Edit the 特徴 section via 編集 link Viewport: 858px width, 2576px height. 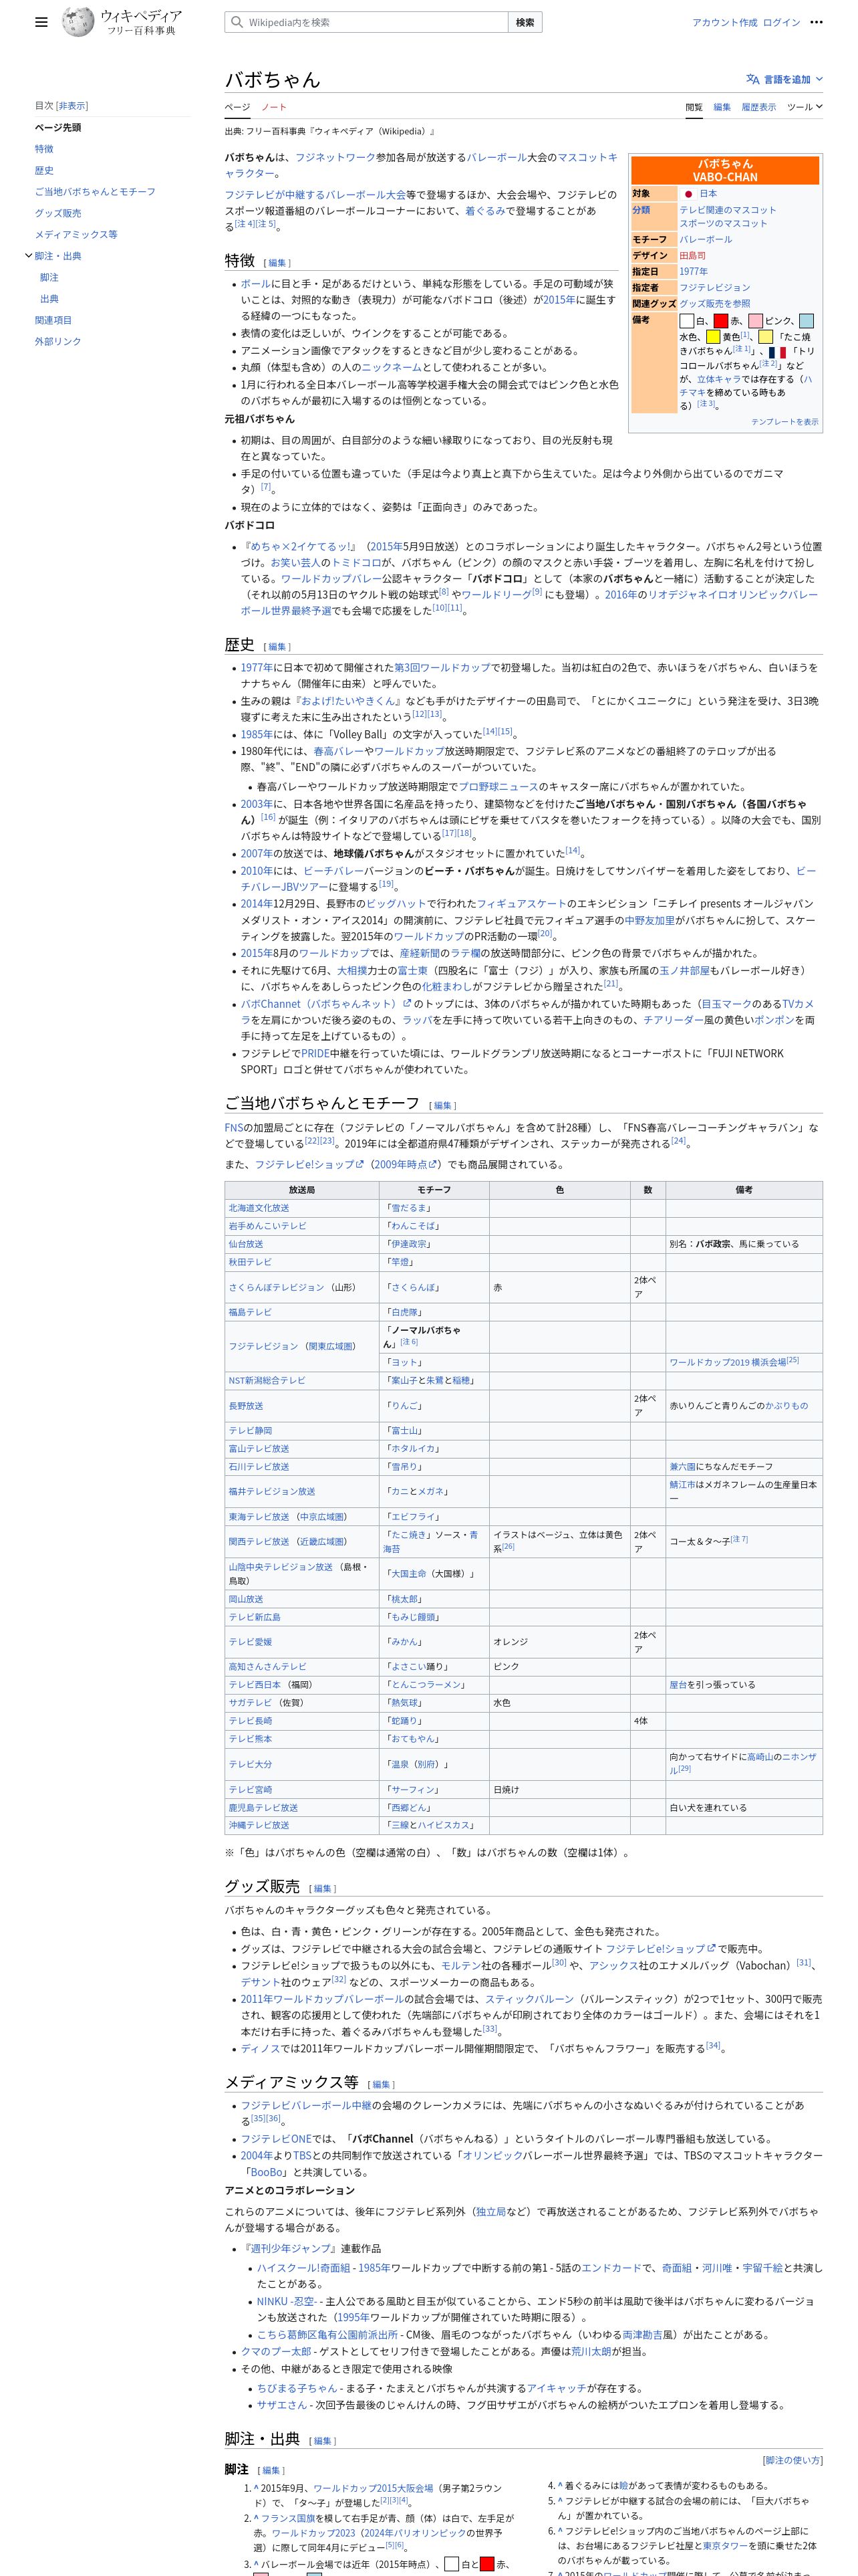(x=277, y=263)
